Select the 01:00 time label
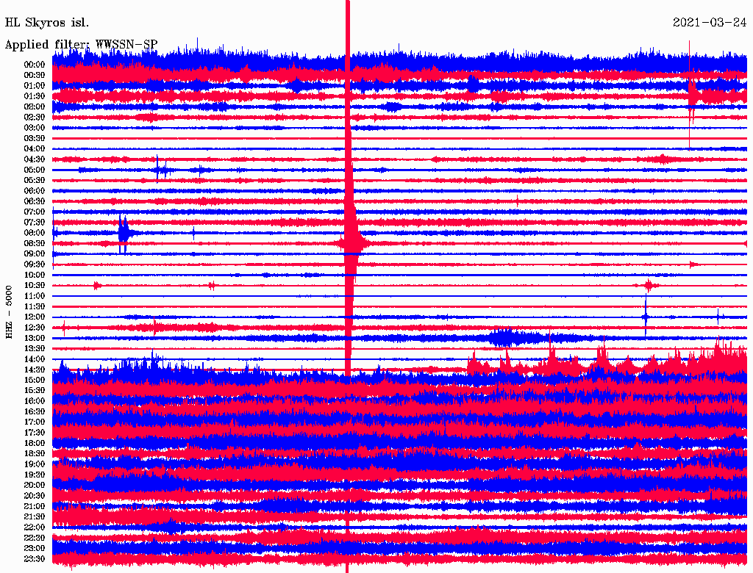 pos(35,85)
